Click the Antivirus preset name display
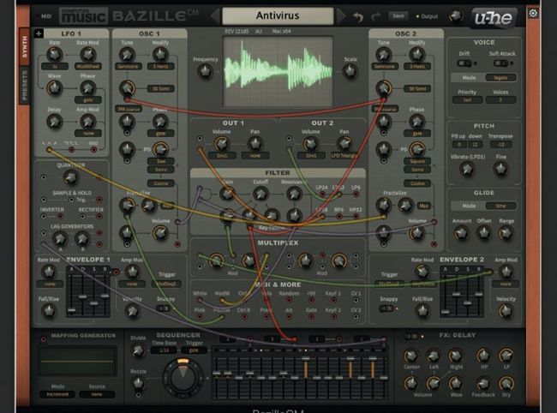 (278, 15)
